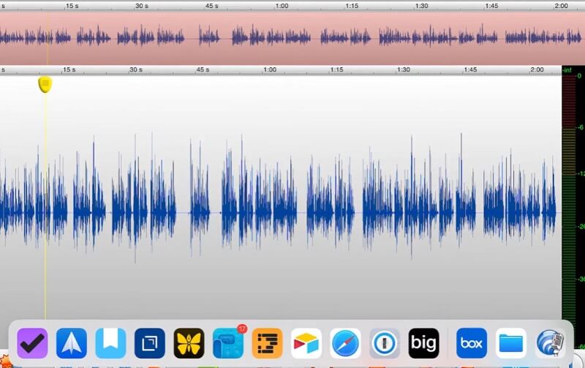Click 15 s label on top overview ruler

pos(72,6)
